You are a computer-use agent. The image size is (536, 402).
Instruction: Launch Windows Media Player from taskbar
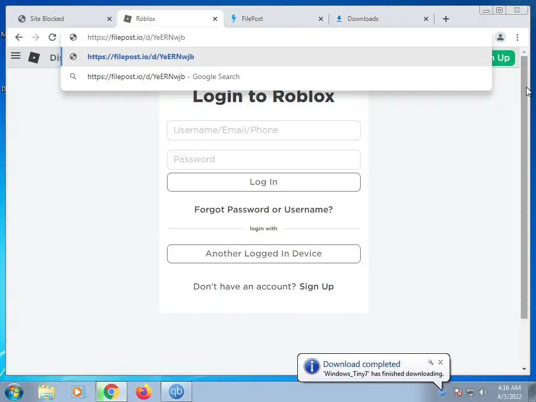(x=79, y=392)
